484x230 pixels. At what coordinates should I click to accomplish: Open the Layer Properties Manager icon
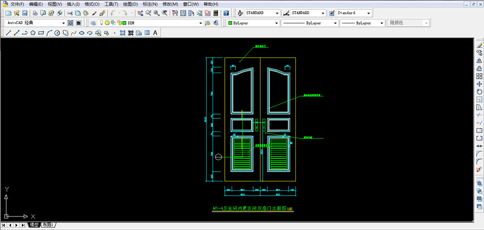[x=93, y=23]
